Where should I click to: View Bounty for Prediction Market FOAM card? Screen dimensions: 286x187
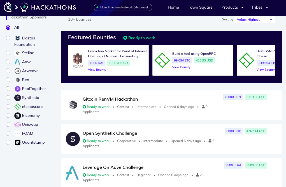click(97, 70)
